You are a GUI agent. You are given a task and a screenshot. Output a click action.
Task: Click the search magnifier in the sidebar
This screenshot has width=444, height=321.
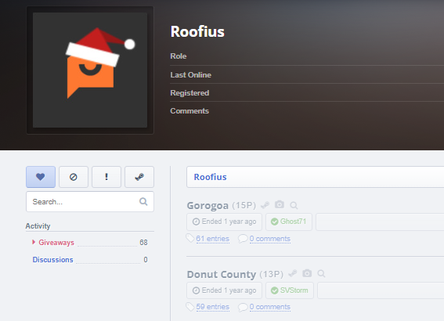click(x=143, y=201)
